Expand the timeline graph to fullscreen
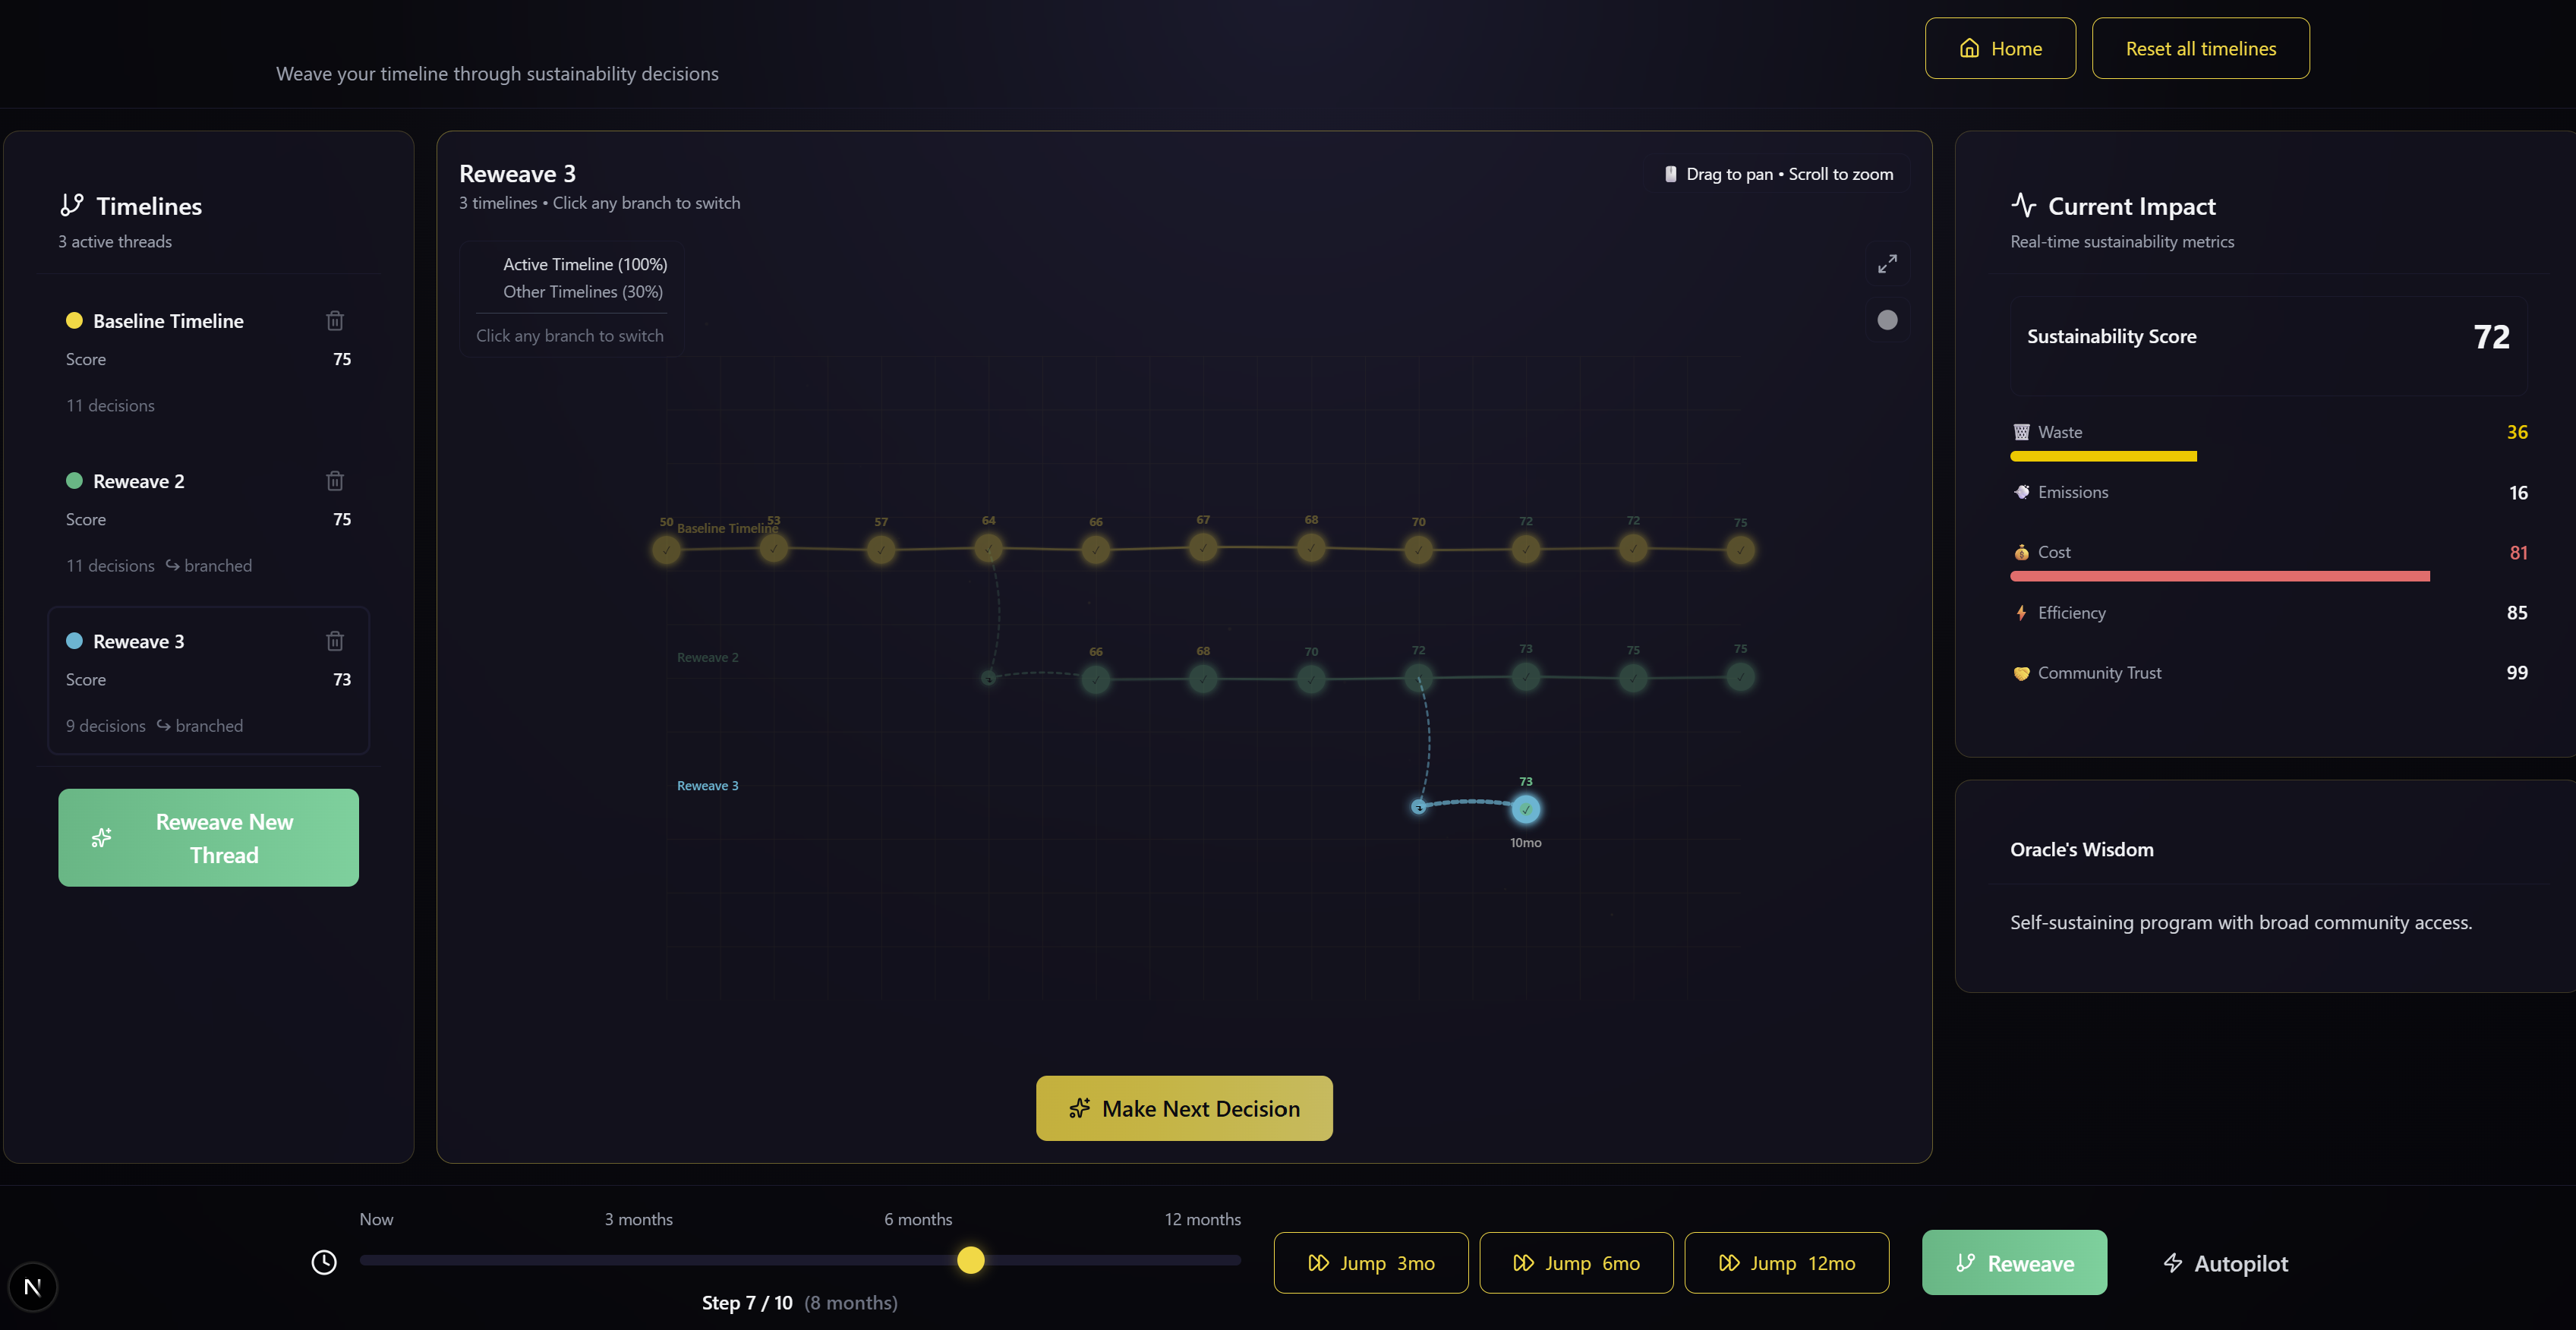 coord(1886,264)
